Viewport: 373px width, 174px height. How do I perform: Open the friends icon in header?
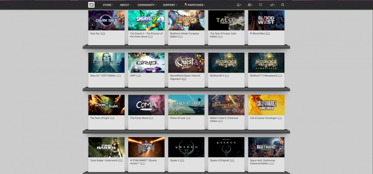click(249, 5)
